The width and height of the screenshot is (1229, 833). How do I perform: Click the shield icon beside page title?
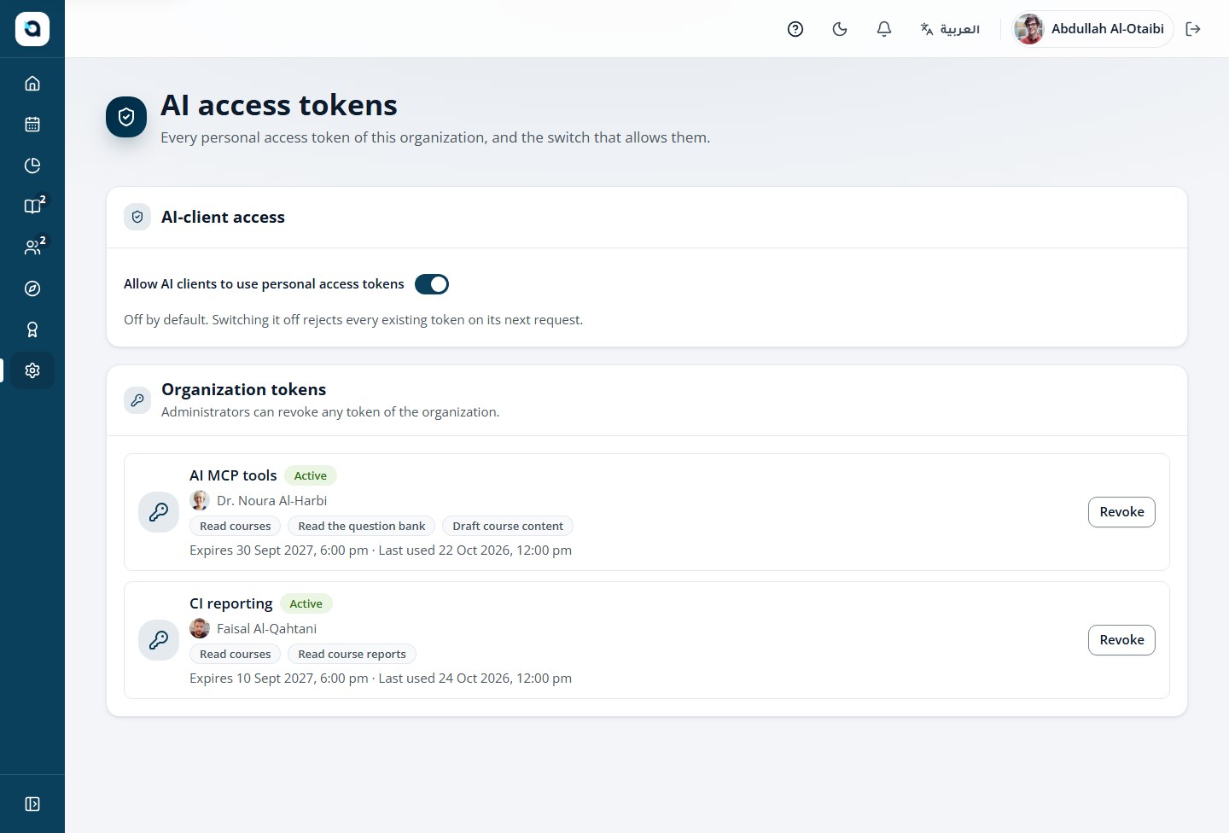click(x=126, y=117)
